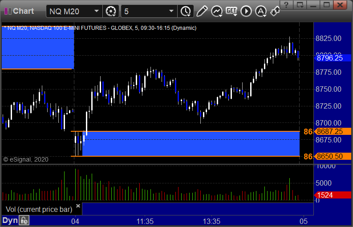The image size is (353, 227).
Task: Click the 5000 volume axis label
Action: pyautogui.click(x=324, y=183)
